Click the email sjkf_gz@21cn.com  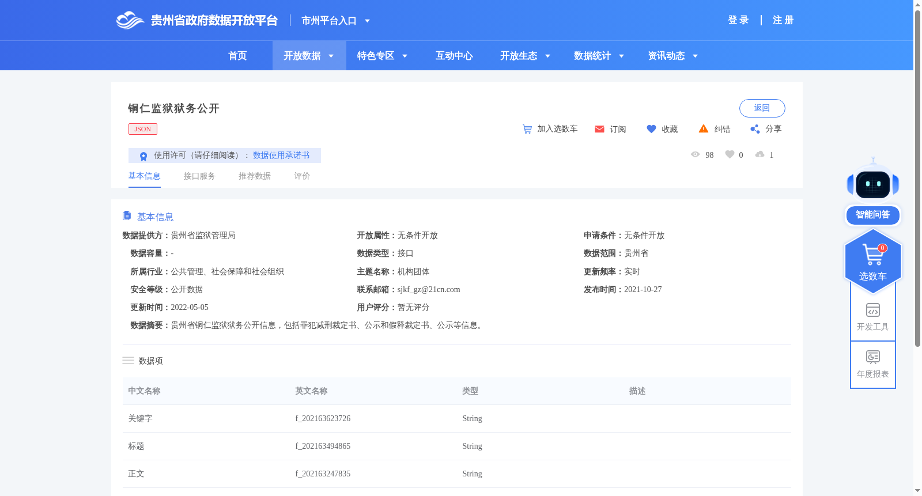(x=429, y=290)
